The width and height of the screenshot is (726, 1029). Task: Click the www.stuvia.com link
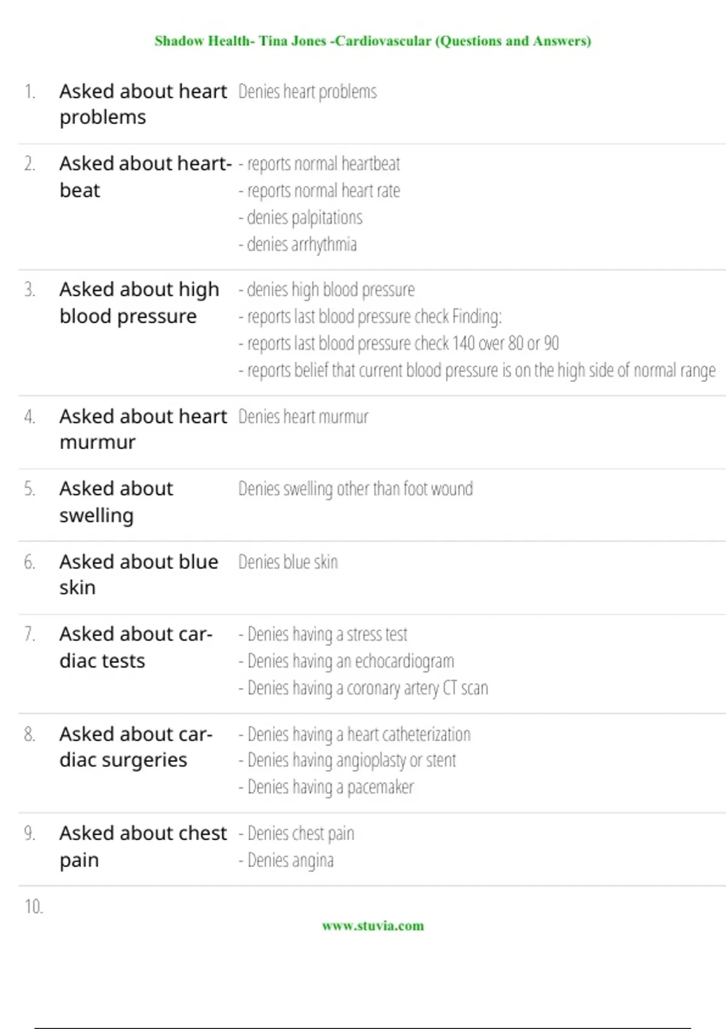coord(373,925)
